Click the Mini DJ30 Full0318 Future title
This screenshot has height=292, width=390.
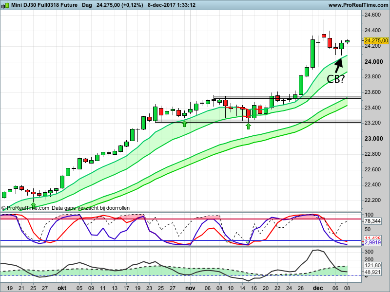pyautogui.click(x=43, y=5)
